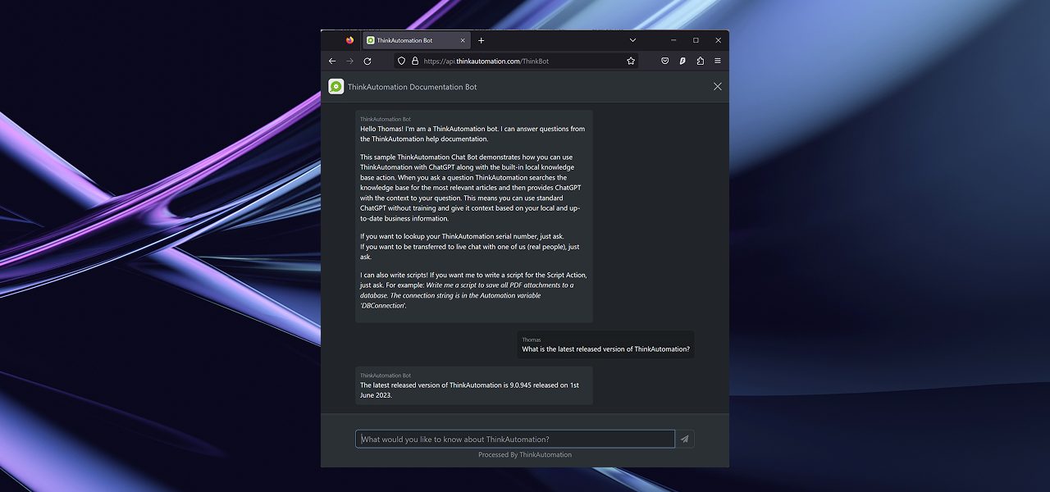
Task: Open the Extensions puzzle piece menu
Action: [x=700, y=61]
